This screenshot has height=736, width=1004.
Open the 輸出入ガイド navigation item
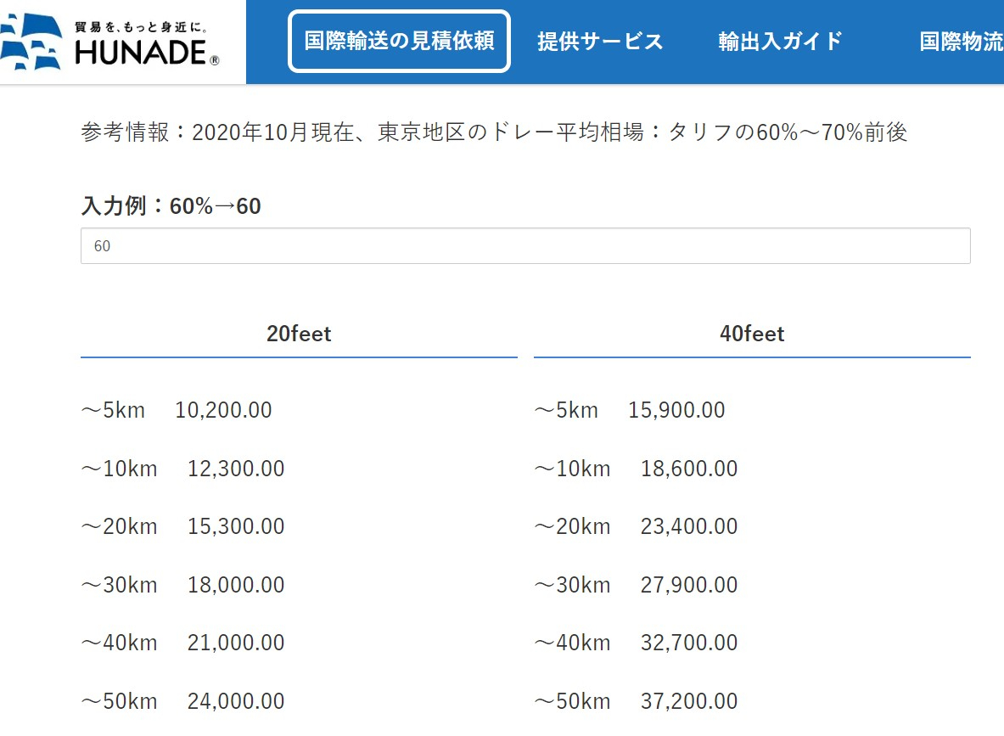point(779,40)
